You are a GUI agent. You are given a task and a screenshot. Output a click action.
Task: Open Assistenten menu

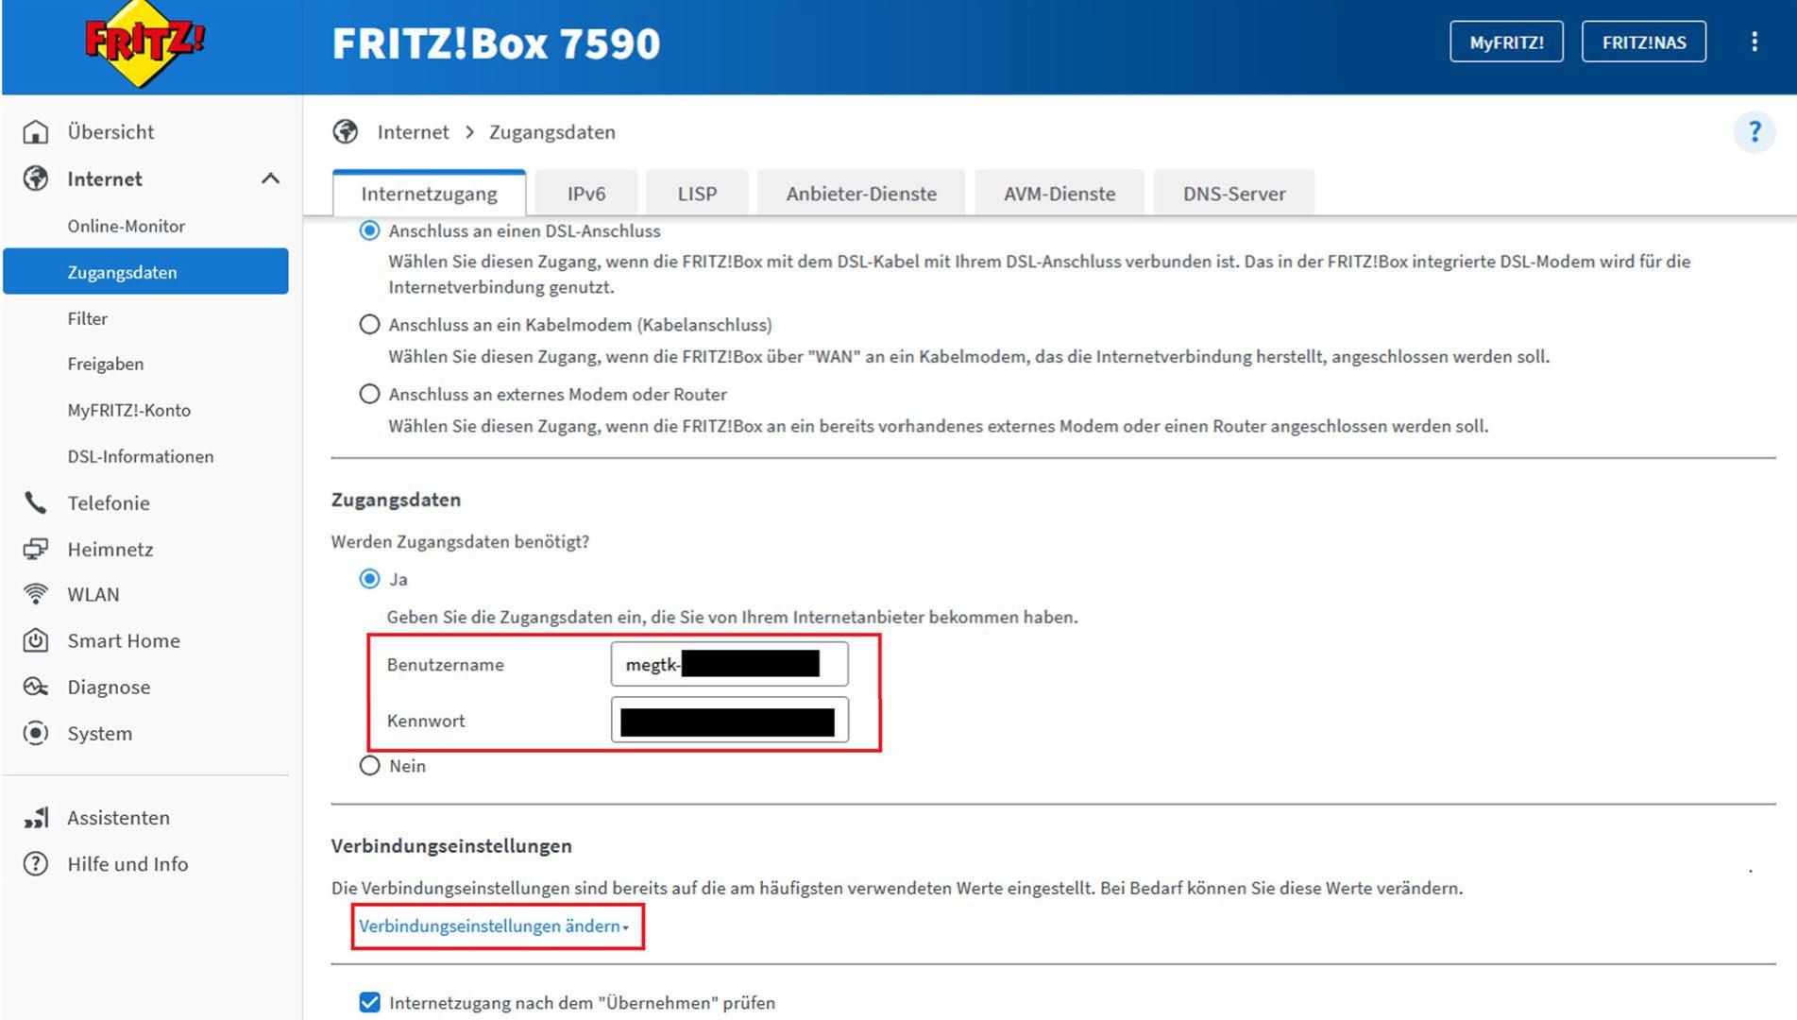[118, 818]
